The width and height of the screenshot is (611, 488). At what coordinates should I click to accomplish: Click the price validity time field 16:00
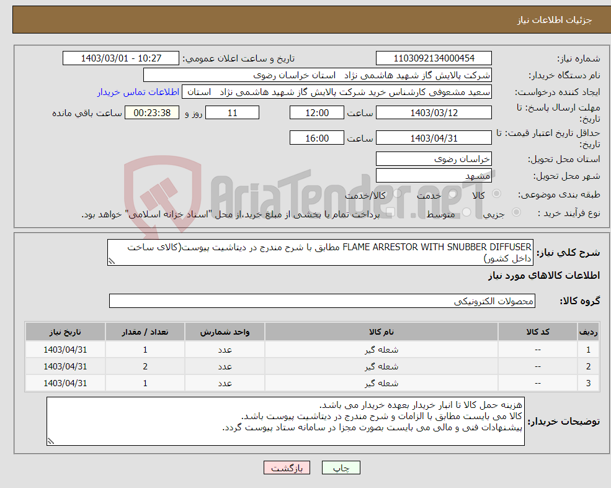(x=317, y=138)
